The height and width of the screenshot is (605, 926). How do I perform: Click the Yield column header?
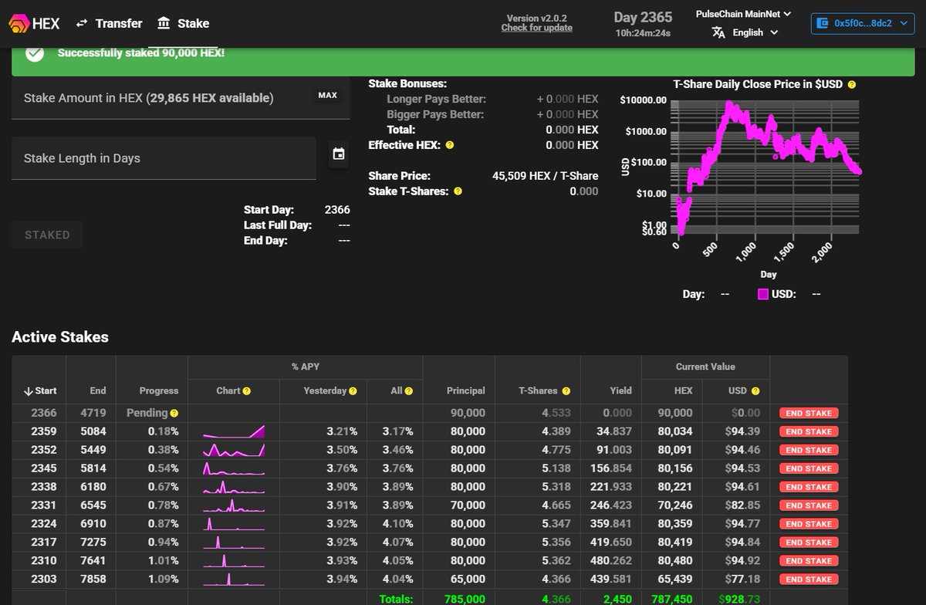620,391
